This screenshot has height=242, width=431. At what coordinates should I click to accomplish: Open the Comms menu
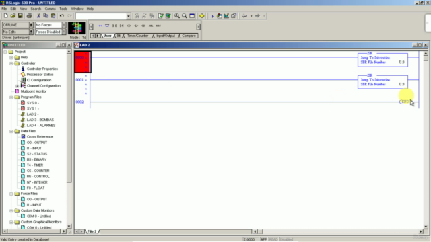tap(51, 9)
